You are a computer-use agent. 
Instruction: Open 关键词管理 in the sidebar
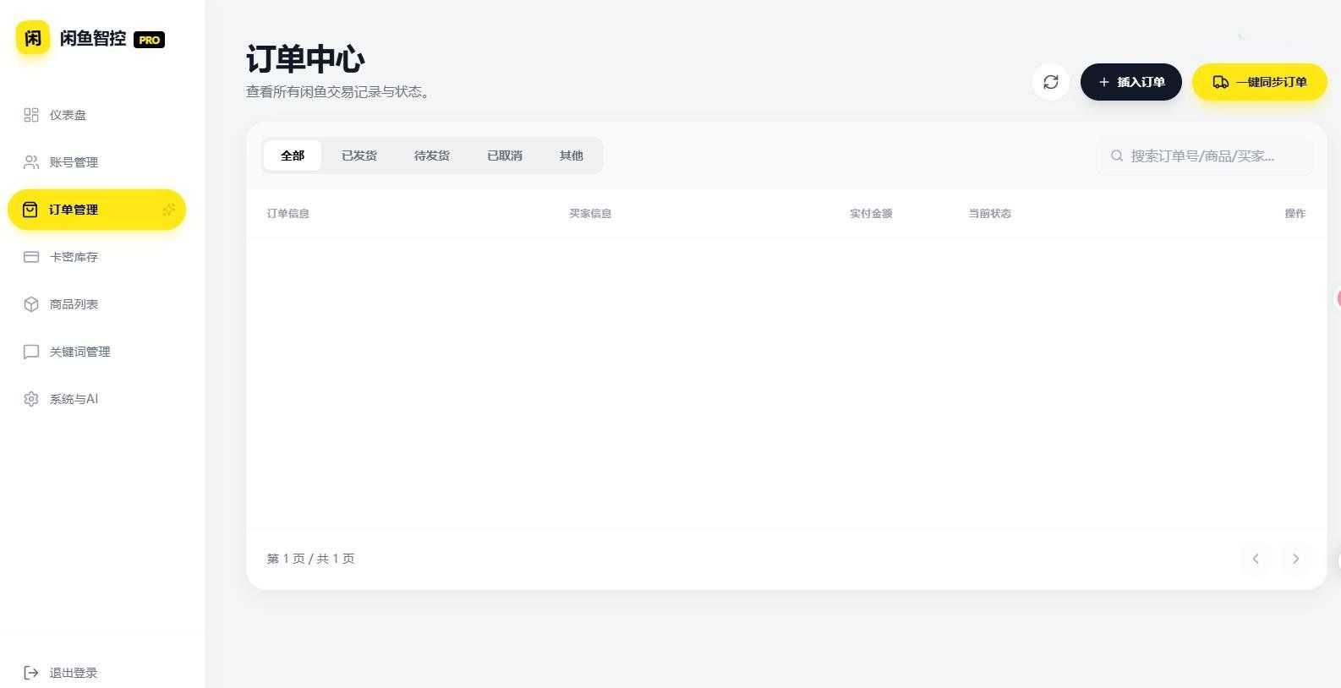96,352
